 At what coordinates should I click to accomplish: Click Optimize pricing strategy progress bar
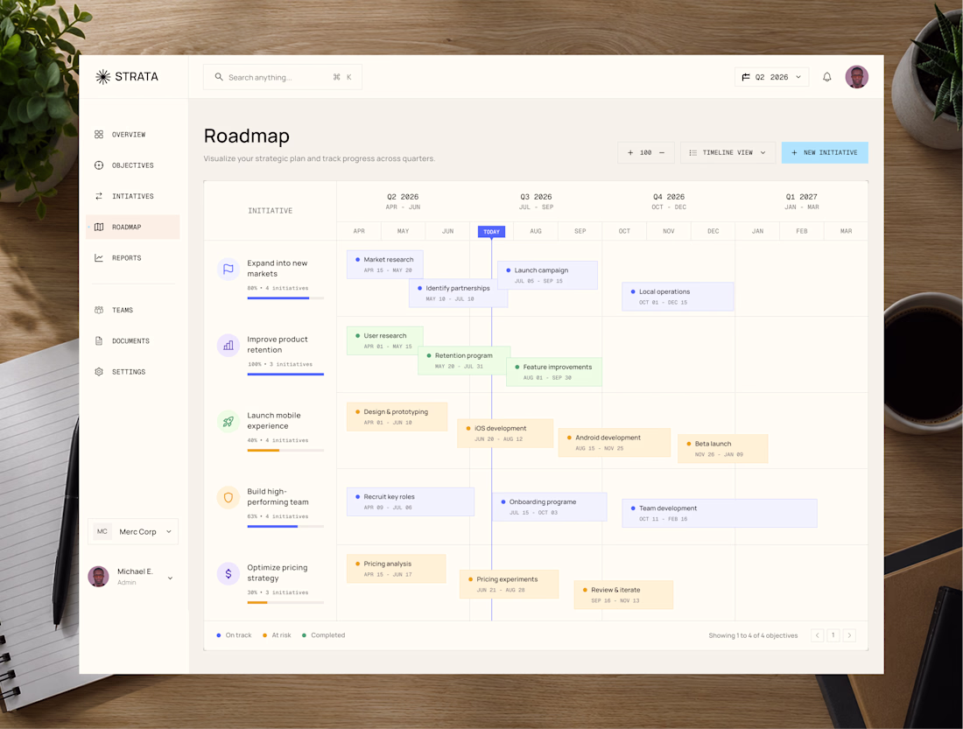click(x=285, y=602)
